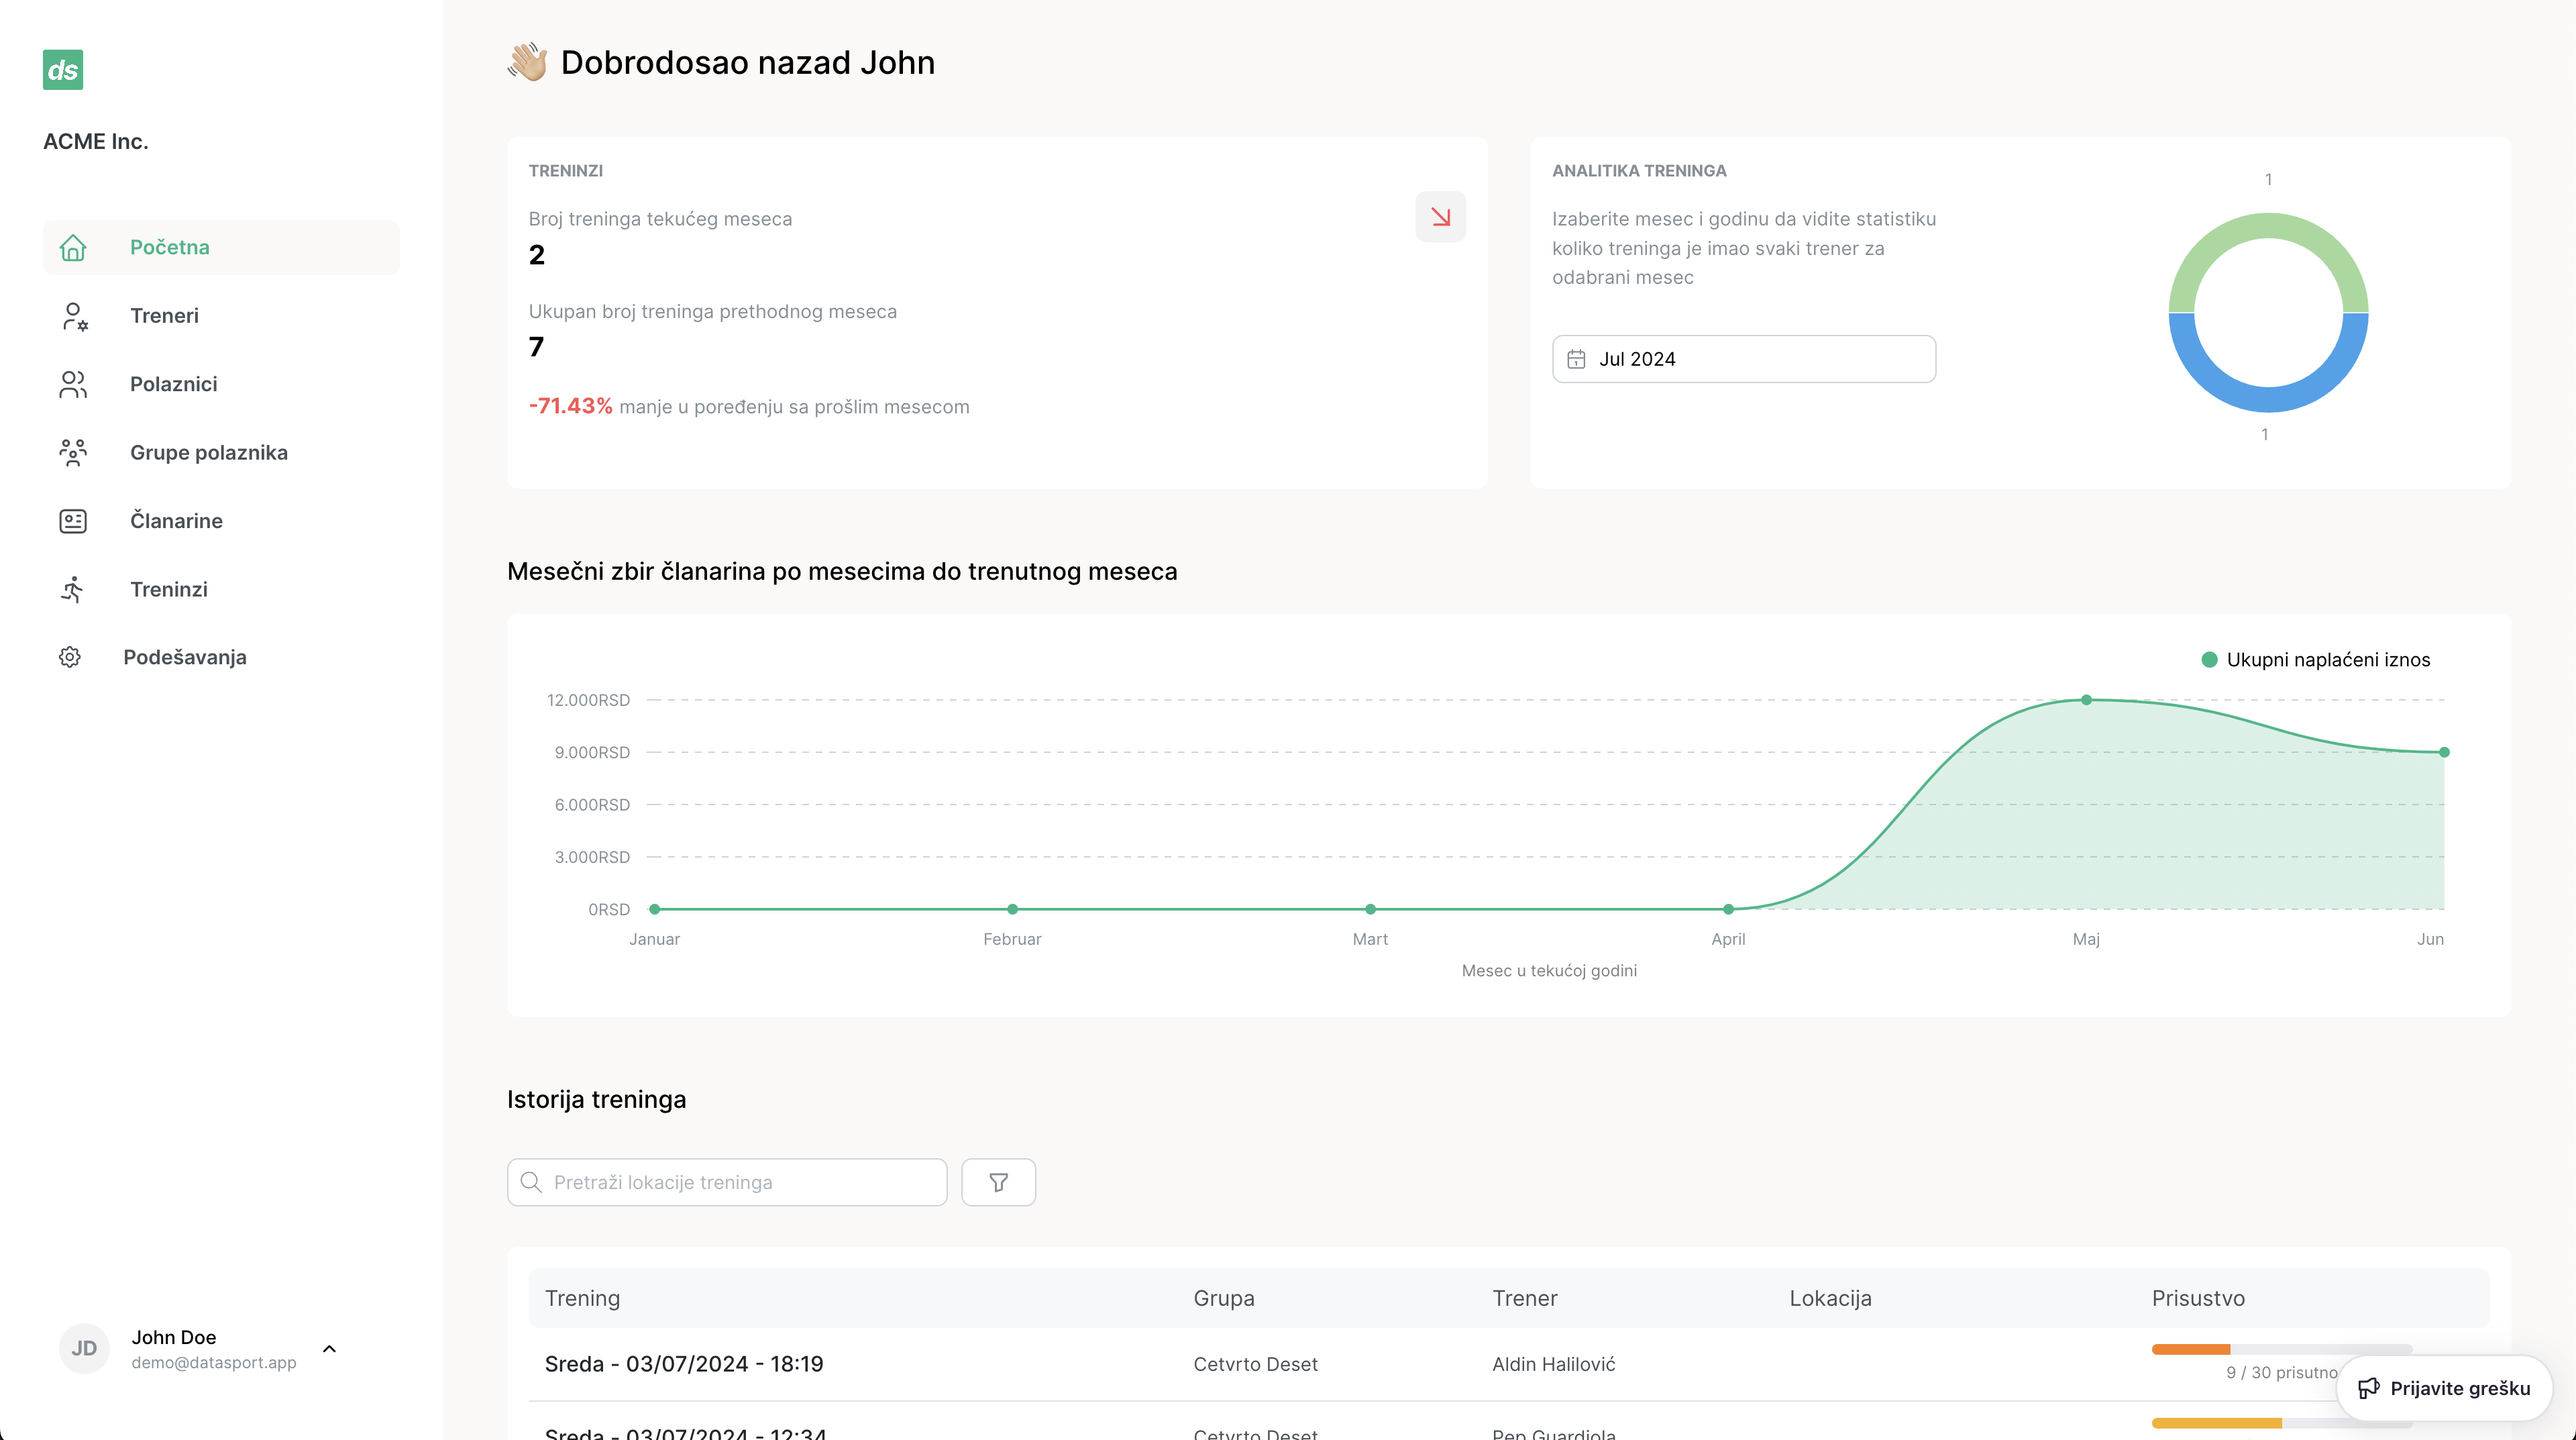
Task: Click the Članarine ID card icon
Action: (73, 521)
